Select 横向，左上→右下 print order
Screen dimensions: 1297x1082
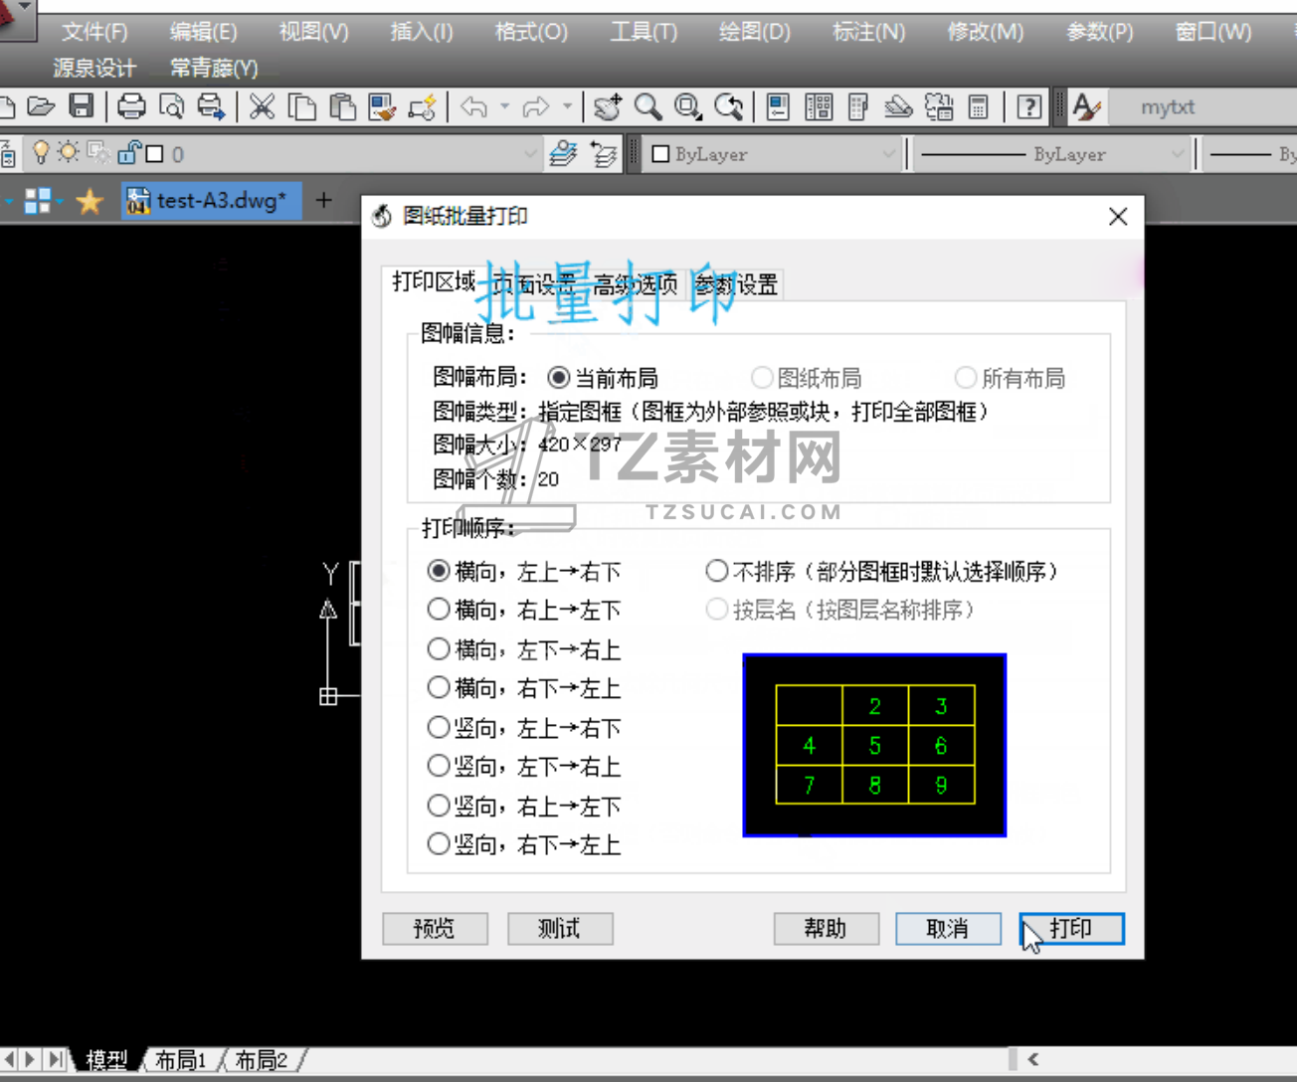pos(524,572)
